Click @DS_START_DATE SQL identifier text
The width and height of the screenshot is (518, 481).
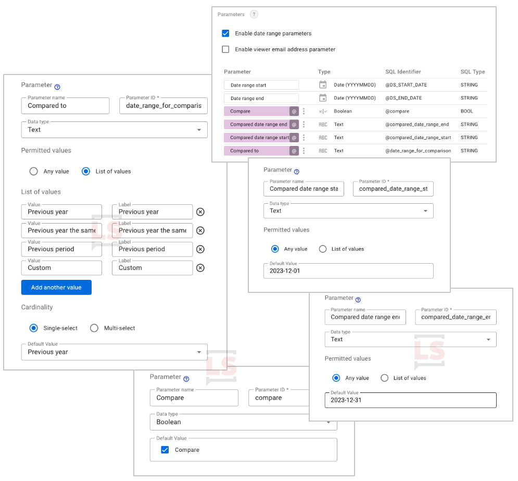point(406,85)
